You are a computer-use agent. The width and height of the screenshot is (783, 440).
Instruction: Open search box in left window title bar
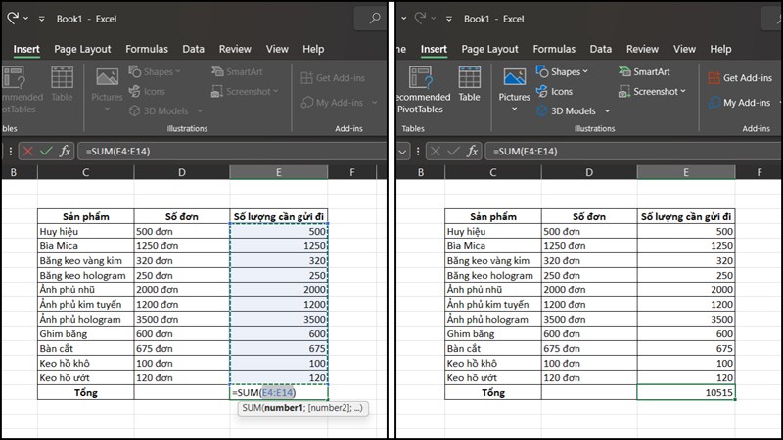point(371,19)
